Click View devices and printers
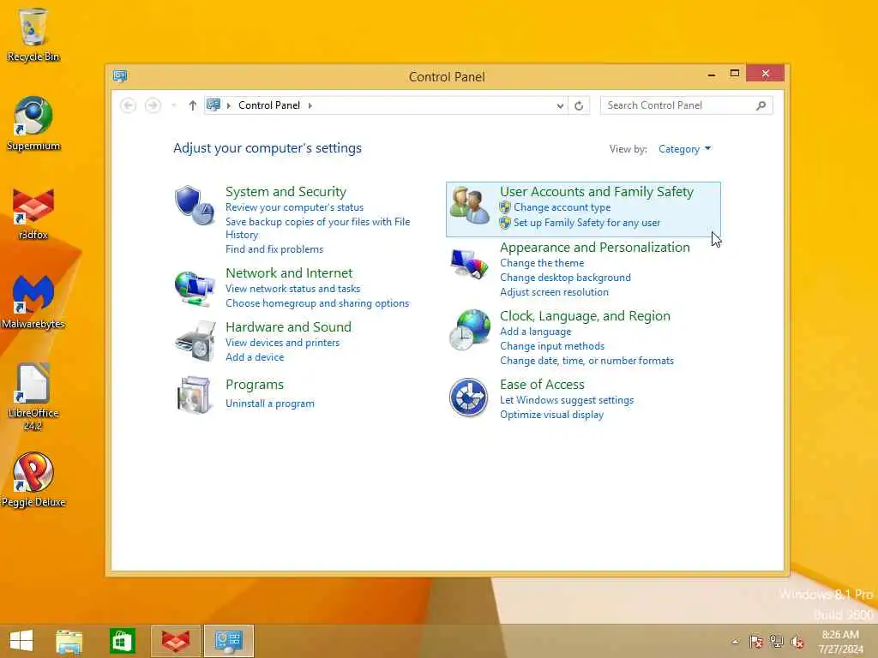The image size is (878, 658). point(282,343)
